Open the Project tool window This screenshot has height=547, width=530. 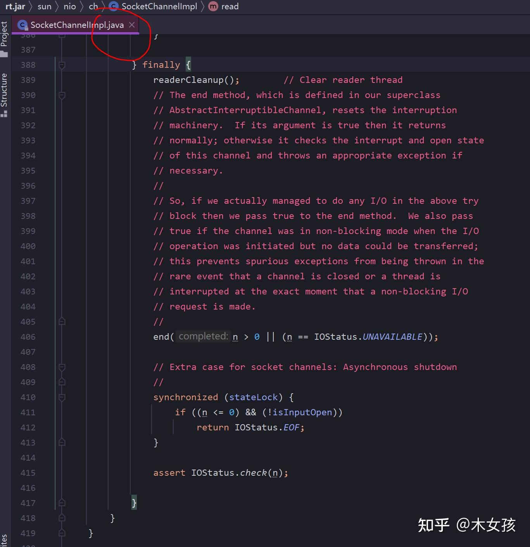click(x=5, y=35)
